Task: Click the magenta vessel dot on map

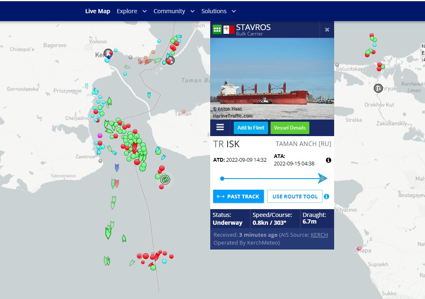Action: (x=100, y=135)
